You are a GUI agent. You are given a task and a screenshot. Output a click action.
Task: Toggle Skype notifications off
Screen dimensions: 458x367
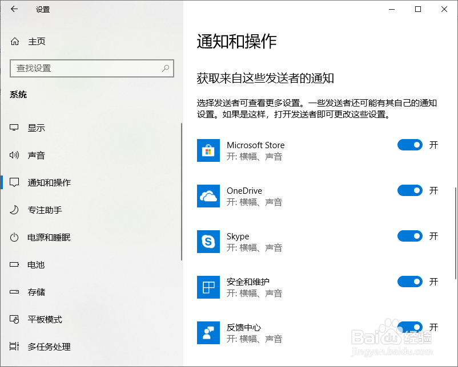409,236
